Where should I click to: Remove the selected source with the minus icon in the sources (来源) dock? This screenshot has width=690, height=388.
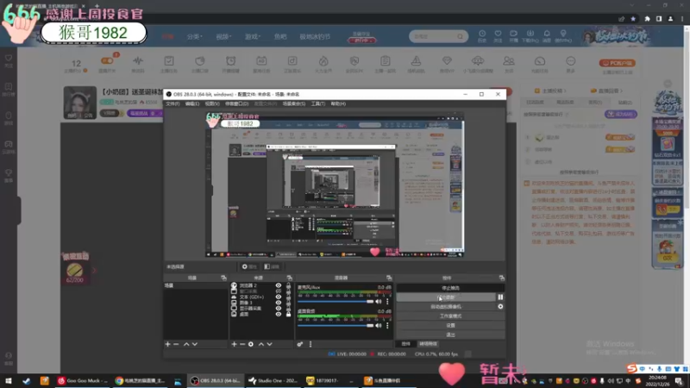(x=242, y=344)
